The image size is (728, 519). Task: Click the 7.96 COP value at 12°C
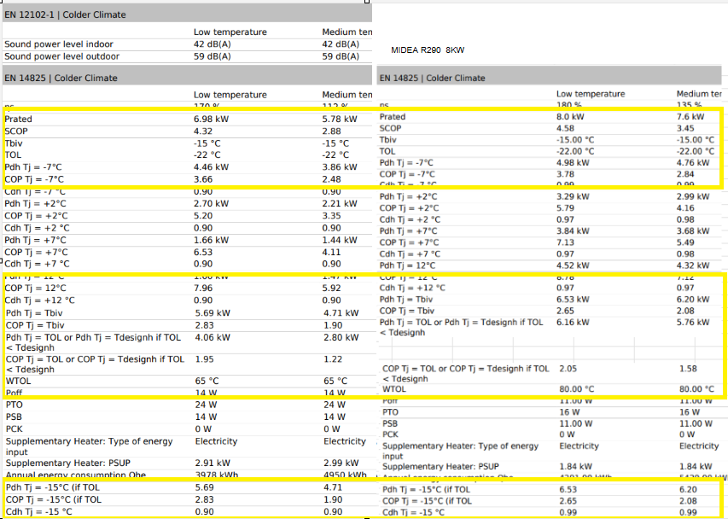tap(203, 289)
